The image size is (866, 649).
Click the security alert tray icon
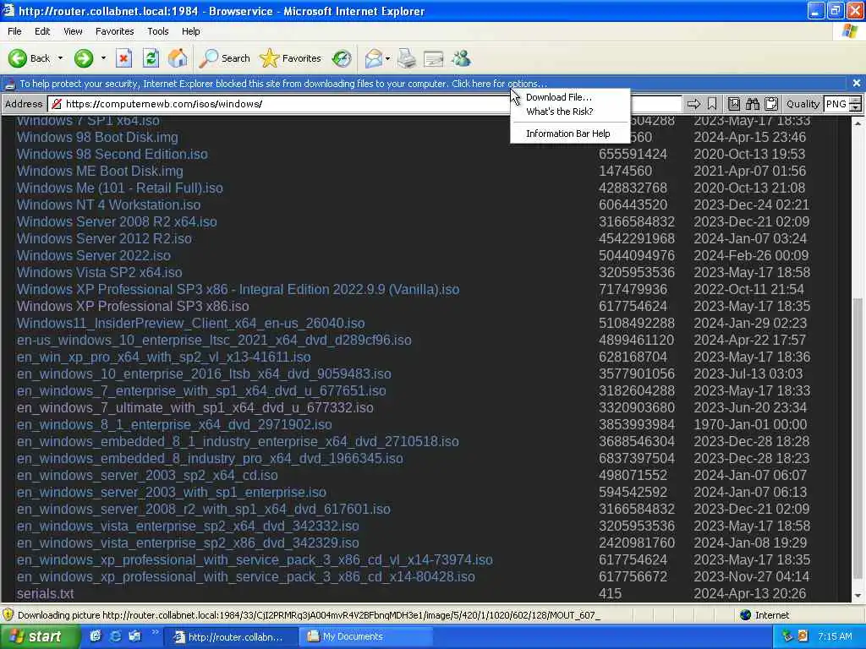pyautogui.click(x=803, y=636)
